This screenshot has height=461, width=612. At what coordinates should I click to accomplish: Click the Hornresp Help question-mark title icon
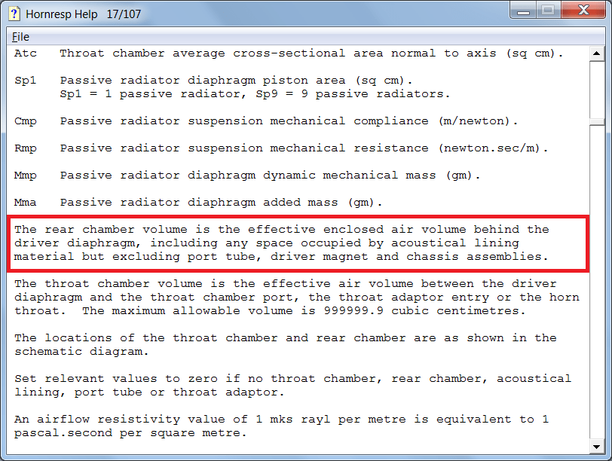click(x=14, y=14)
